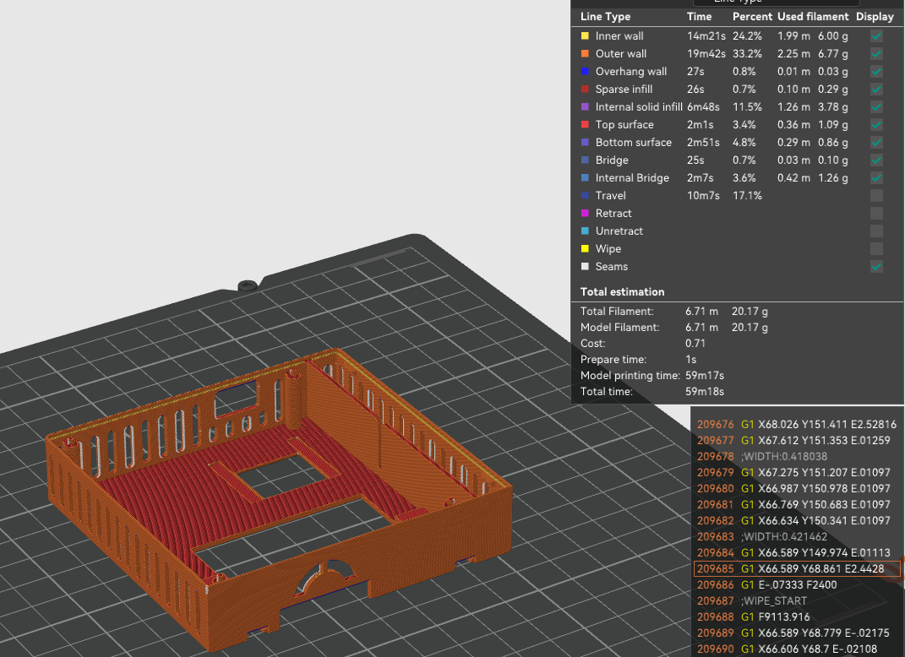905x657 pixels.
Task: Toggle the Inner wall display checkbox
Action: pos(876,35)
